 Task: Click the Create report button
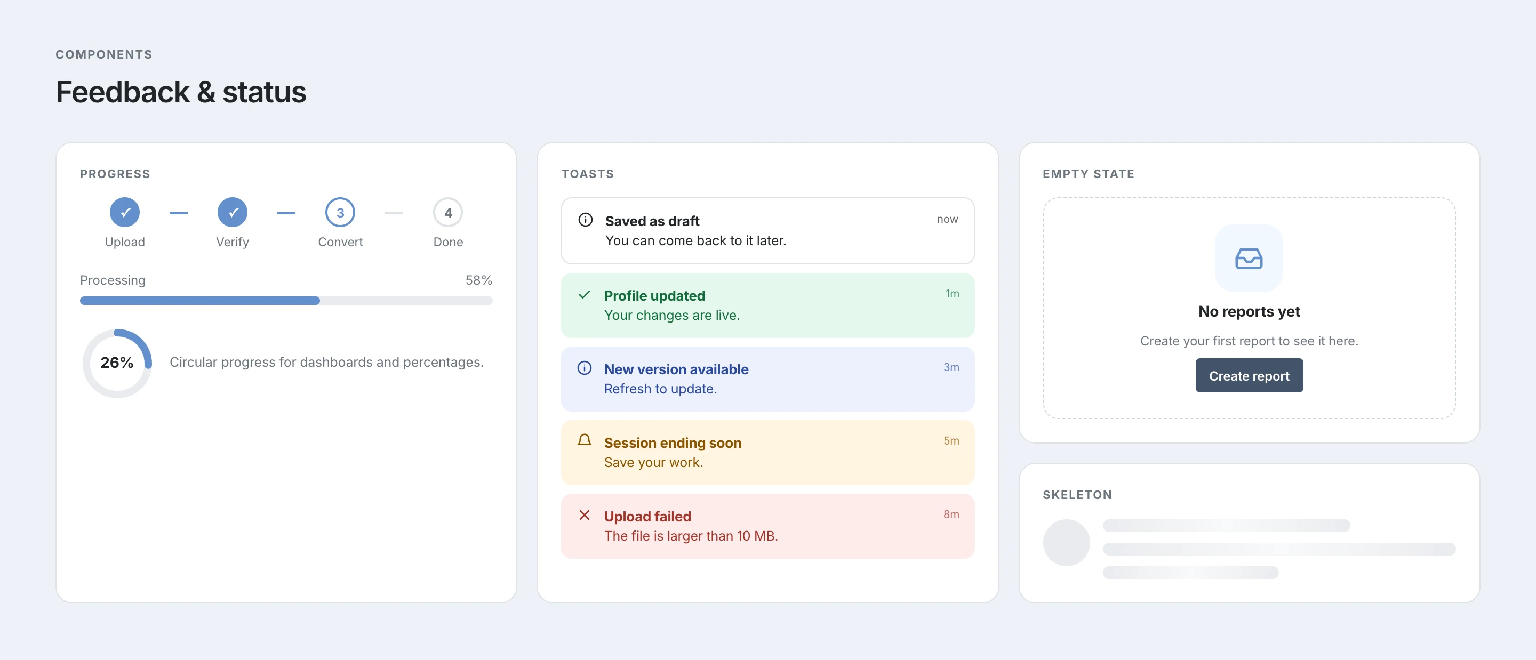(1249, 376)
